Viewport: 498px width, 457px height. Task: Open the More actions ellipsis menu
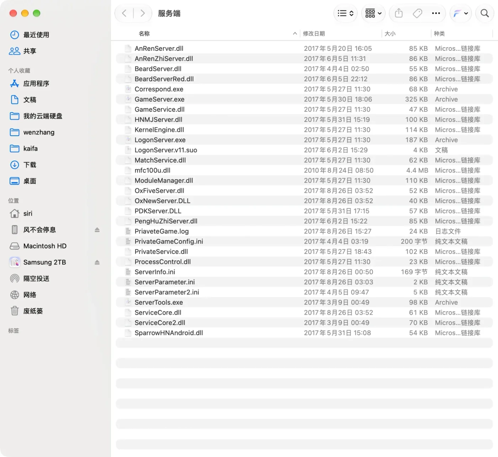pyautogui.click(x=436, y=14)
